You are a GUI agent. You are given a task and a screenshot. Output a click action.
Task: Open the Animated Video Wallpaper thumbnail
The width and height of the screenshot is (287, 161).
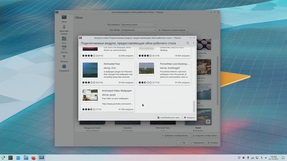tap(90, 95)
